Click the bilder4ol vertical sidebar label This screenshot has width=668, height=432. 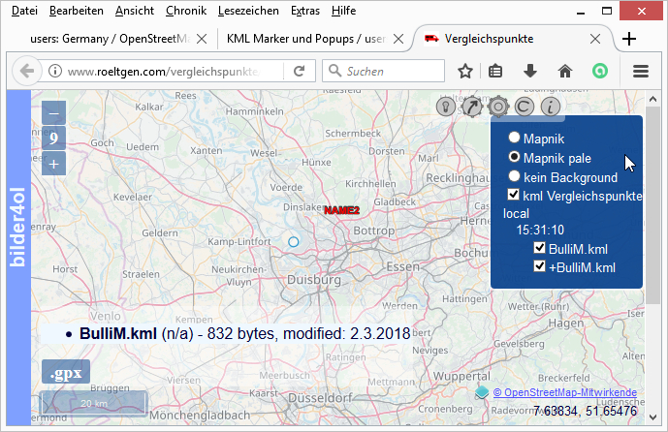pos(17,228)
